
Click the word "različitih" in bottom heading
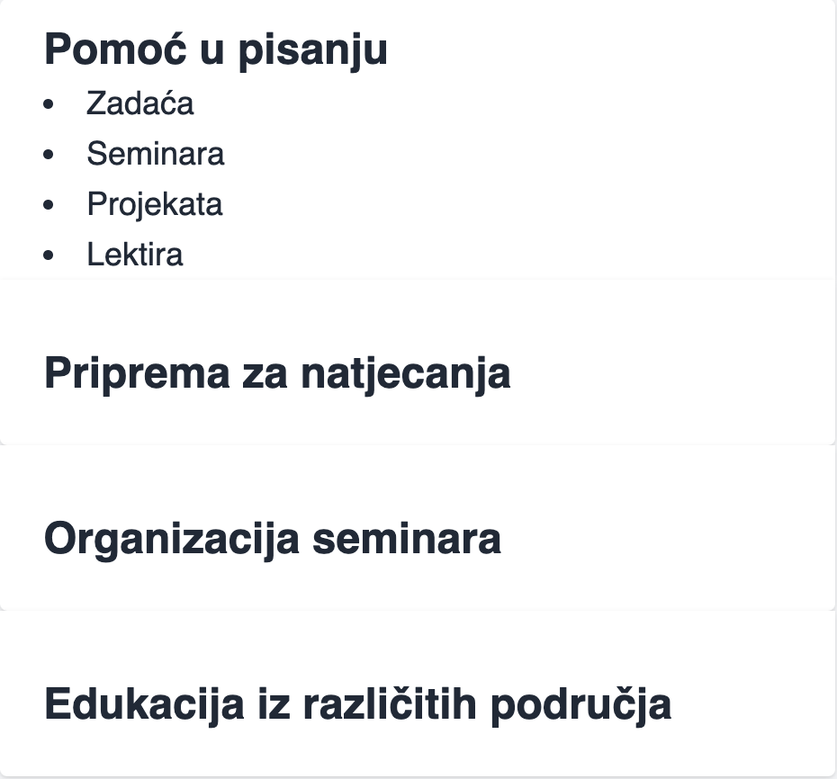(390, 704)
